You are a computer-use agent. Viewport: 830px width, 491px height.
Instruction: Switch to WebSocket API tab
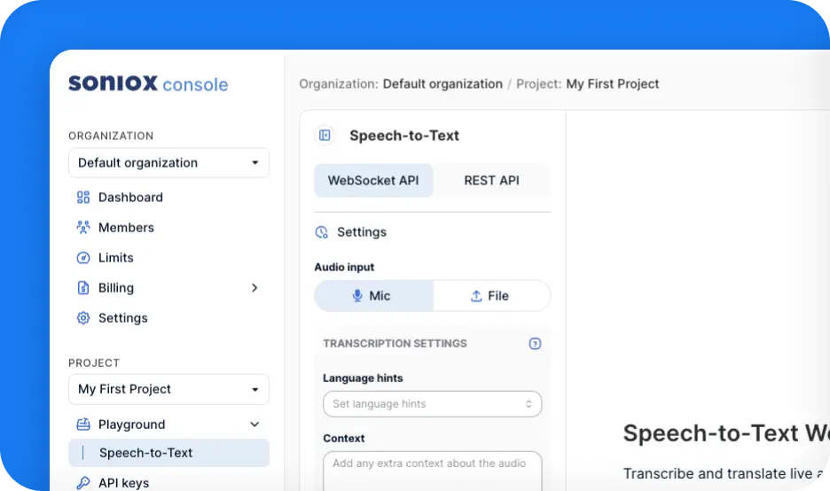coord(373,181)
